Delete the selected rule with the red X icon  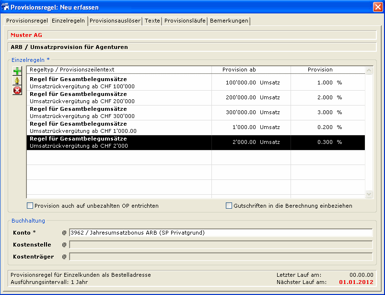click(x=17, y=90)
